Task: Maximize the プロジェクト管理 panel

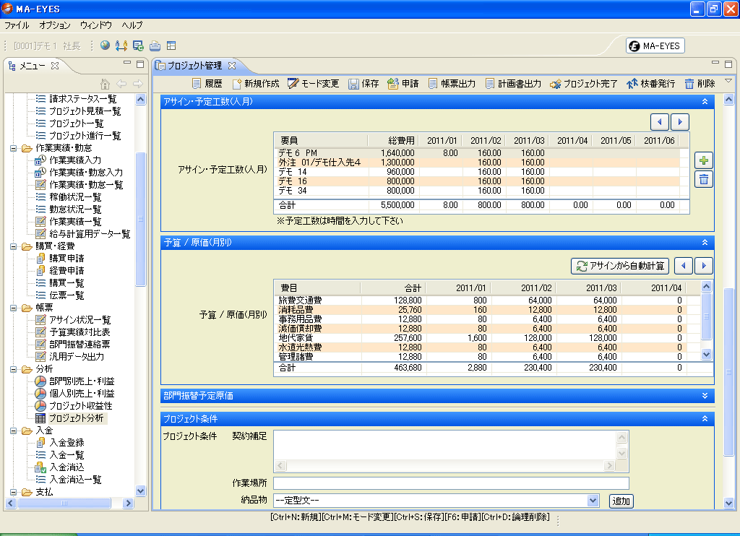Action: [x=728, y=64]
